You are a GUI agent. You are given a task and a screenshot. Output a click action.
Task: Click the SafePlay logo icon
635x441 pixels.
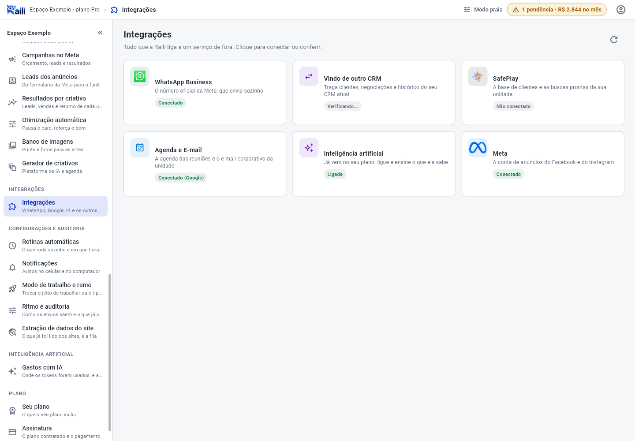point(478,76)
